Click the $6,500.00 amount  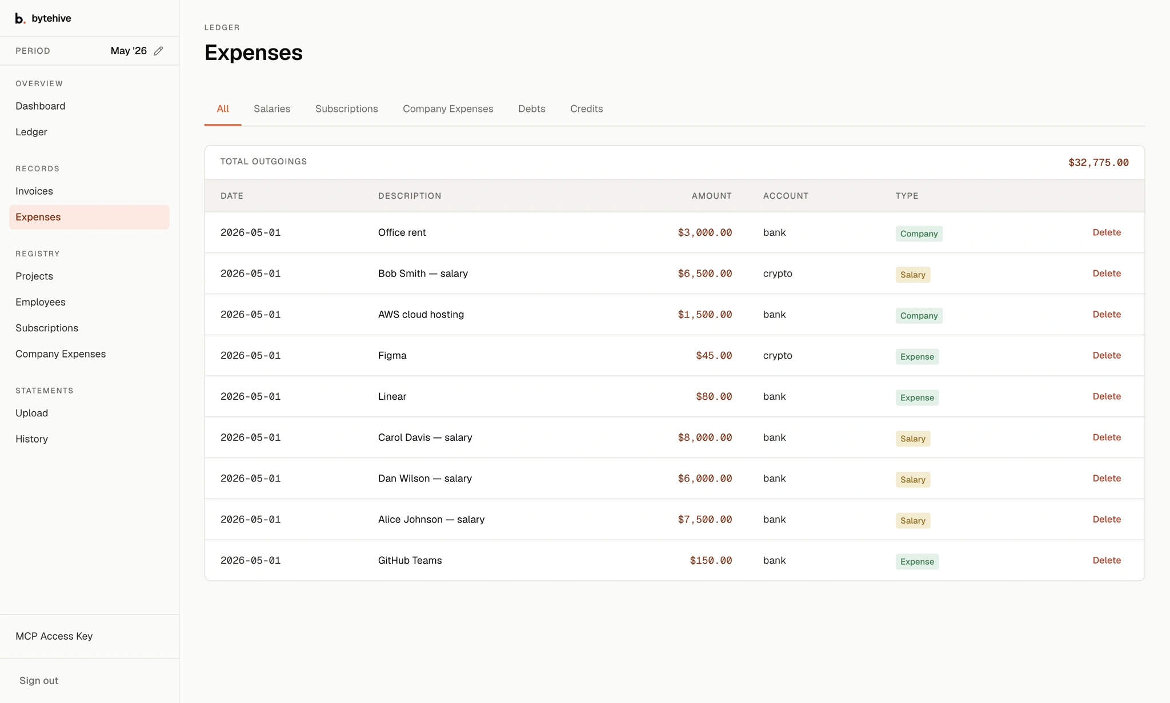pyautogui.click(x=704, y=274)
